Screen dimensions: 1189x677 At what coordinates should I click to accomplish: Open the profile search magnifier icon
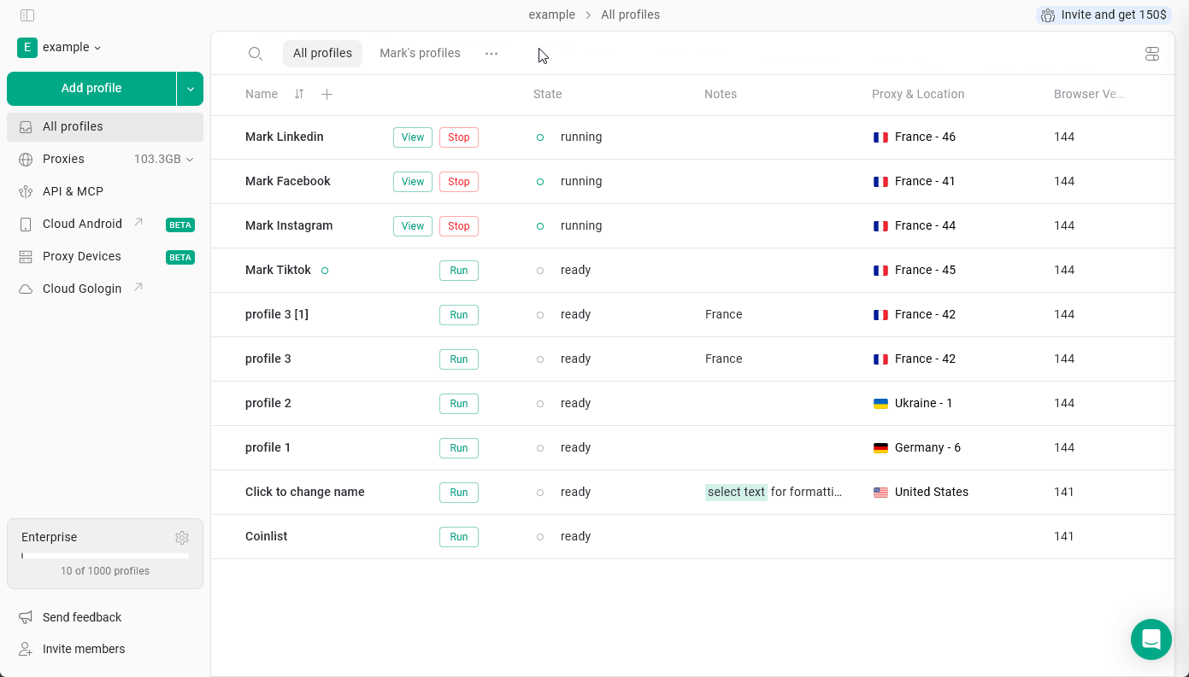[256, 53]
